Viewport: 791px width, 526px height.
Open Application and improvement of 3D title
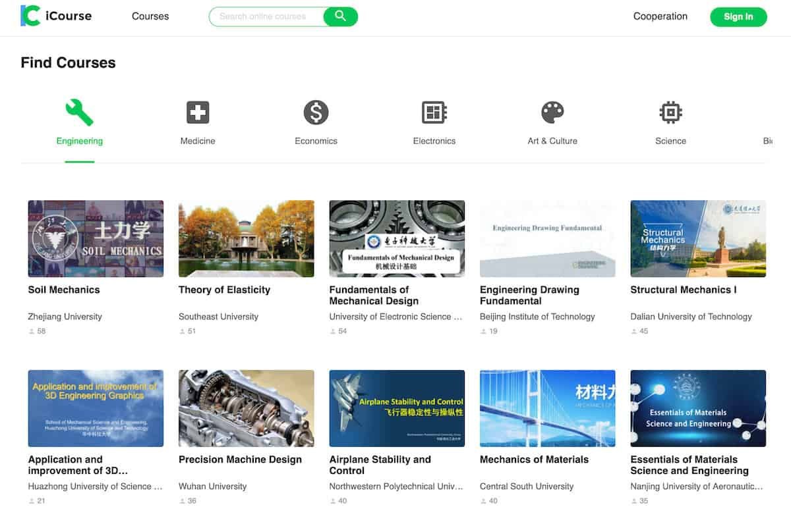coord(78,465)
